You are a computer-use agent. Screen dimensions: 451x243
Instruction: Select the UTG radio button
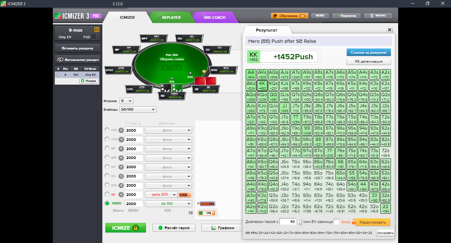point(107,130)
